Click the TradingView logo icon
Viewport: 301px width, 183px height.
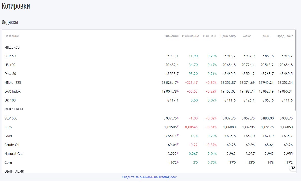[x=293, y=168]
